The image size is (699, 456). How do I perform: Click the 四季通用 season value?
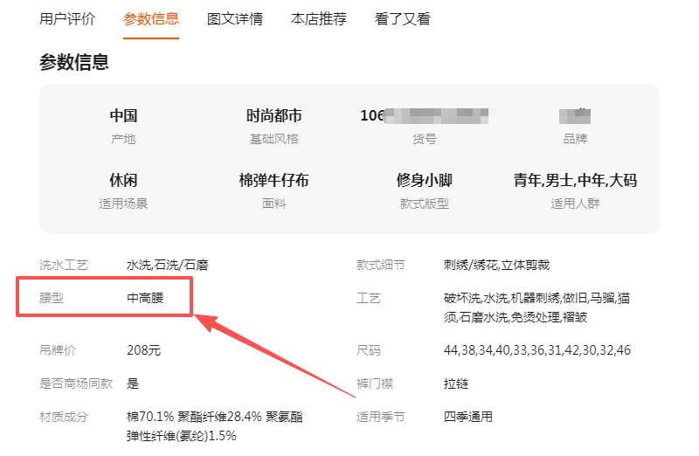point(468,417)
